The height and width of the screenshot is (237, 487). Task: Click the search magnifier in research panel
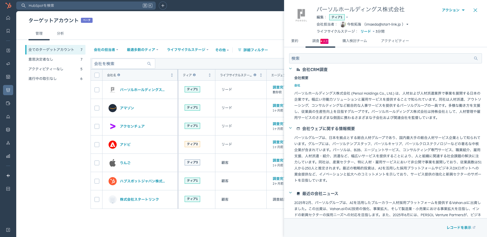tap(476, 58)
